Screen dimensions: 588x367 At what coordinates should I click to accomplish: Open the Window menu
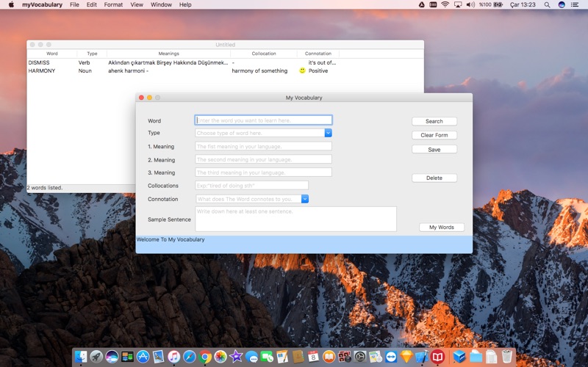click(161, 5)
